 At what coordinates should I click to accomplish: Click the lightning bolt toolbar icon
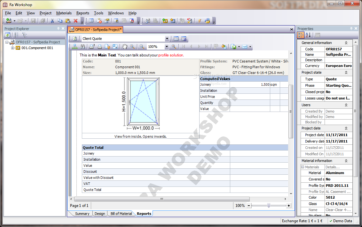(x=200, y=21)
